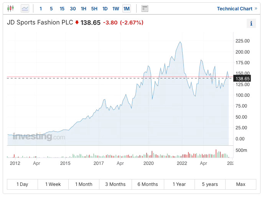Click the -3.80 price change value

[110, 23]
